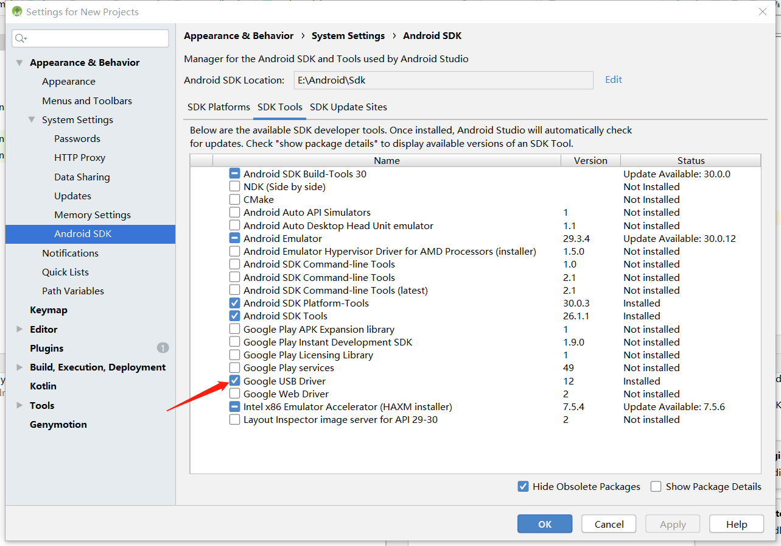This screenshot has height=546, width=781.
Task: Select Memory Settings in the tree
Action: coord(93,214)
